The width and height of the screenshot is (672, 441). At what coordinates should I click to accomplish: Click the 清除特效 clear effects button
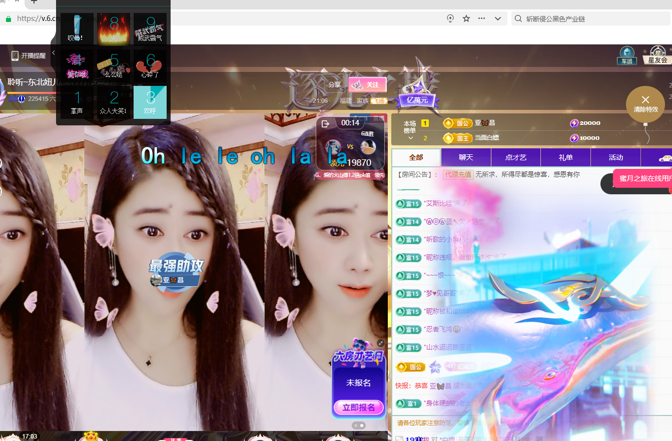point(645,104)
